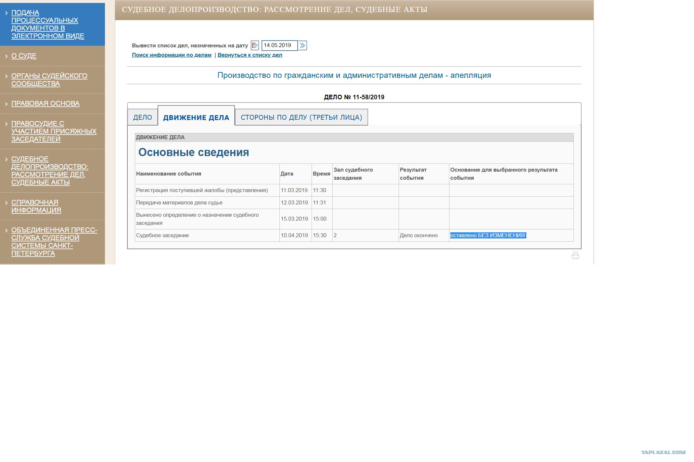Click the arrow icon beside ОРГАНЫ СУДЕЙСКОГО СООБЩЕСТВА

[x=6, y=76]
